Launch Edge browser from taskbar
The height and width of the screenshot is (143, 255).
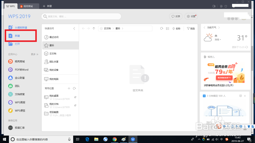pyautogui.click(x=87, y=139)
